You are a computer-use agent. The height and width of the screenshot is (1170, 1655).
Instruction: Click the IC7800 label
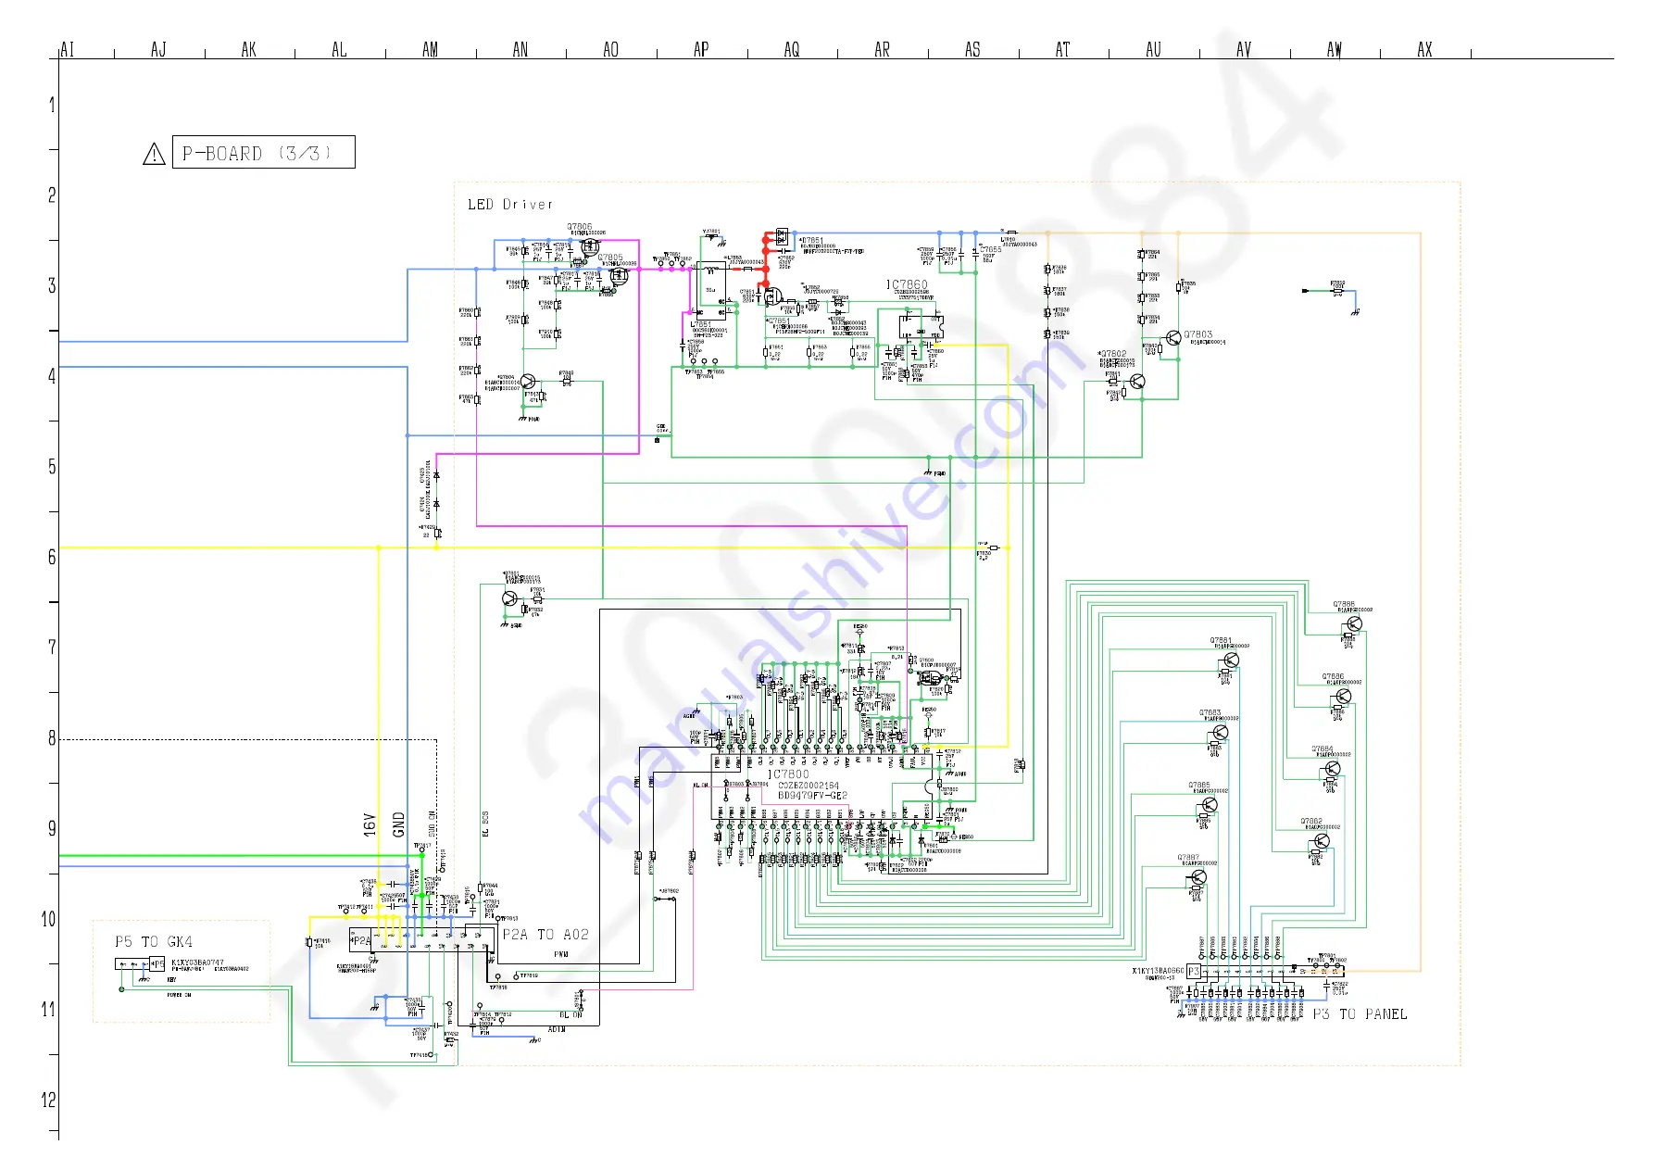point(788,774)
